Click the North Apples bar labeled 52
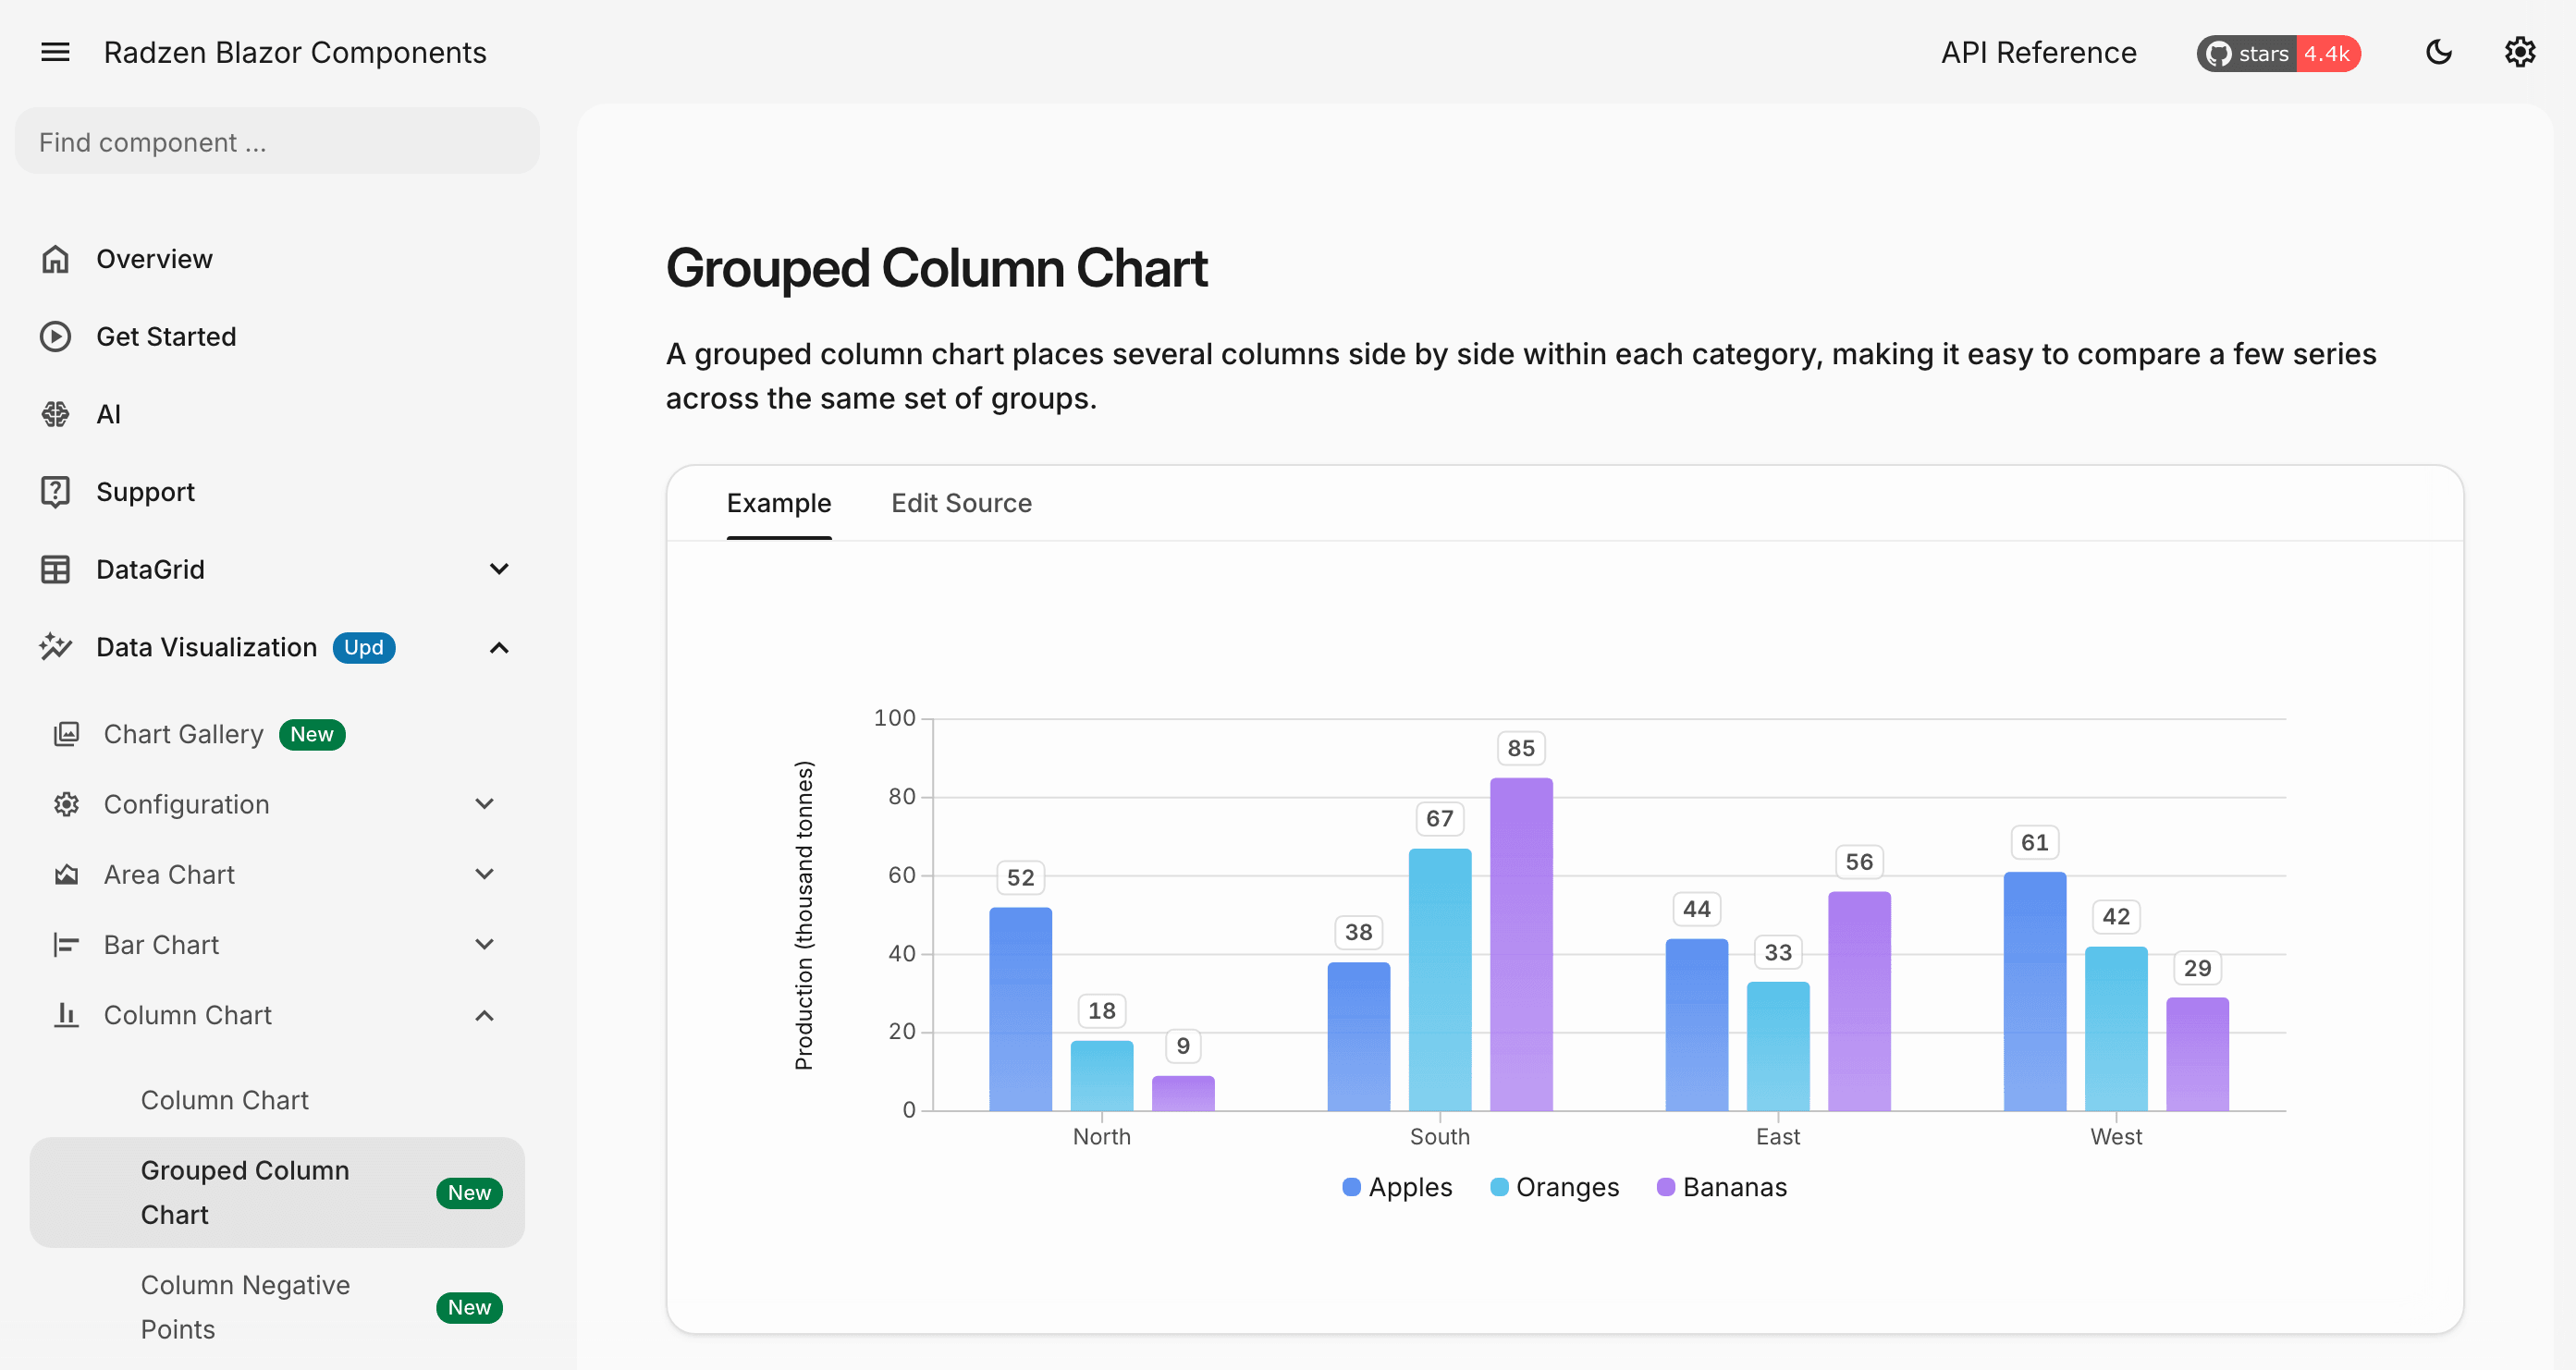Image resolution: width=2576 pixels, height=1370 pixels. pos(1020,1009)
